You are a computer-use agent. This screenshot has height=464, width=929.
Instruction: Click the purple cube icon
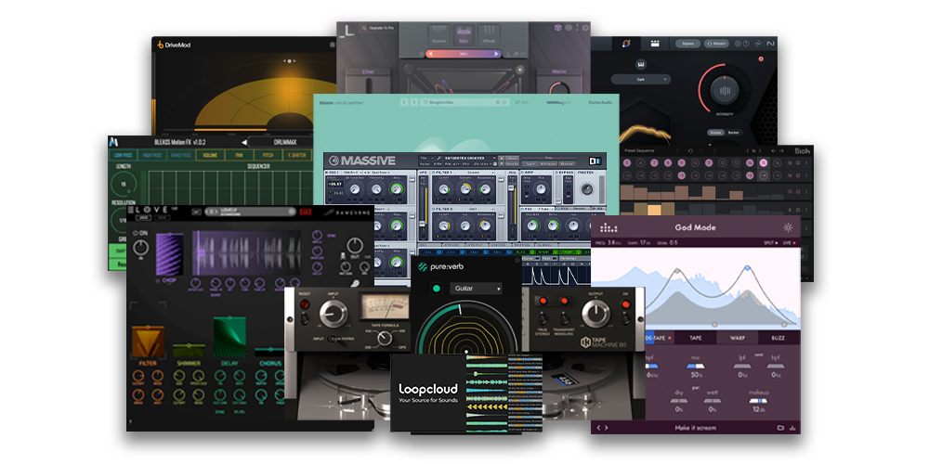[x=558, y=28]
